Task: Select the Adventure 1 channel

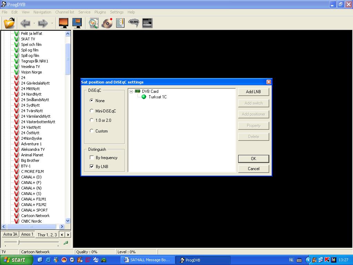Action: [x=31, y=144]
